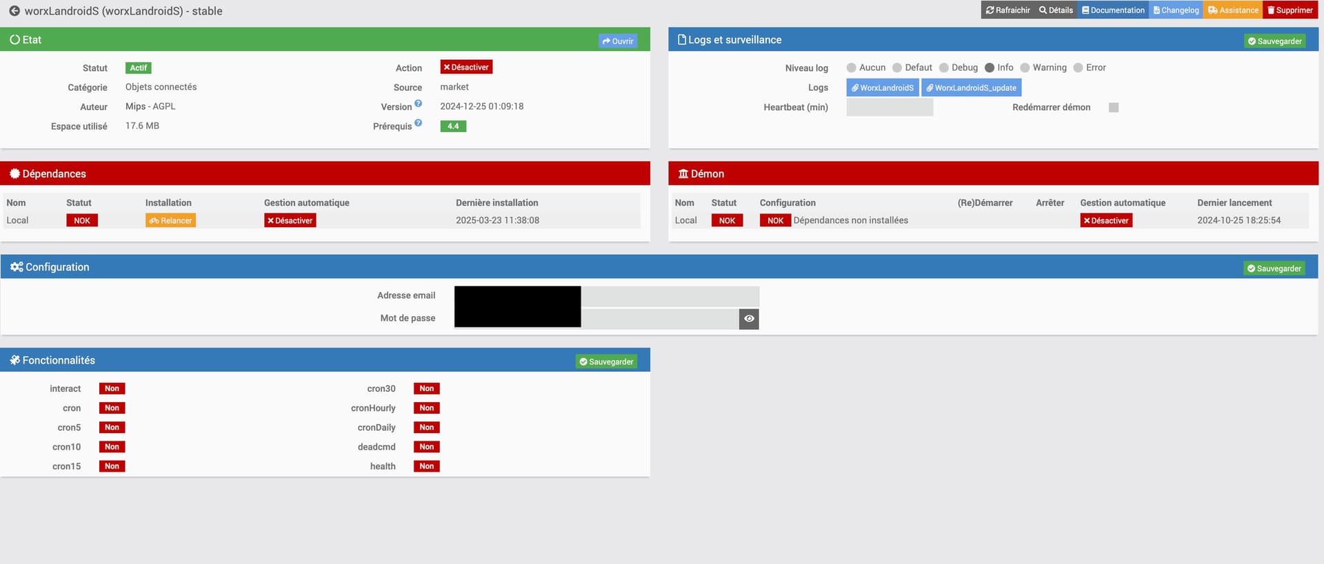Click the Rafraichir button
1324x564 pixels.
(1007, 10)
